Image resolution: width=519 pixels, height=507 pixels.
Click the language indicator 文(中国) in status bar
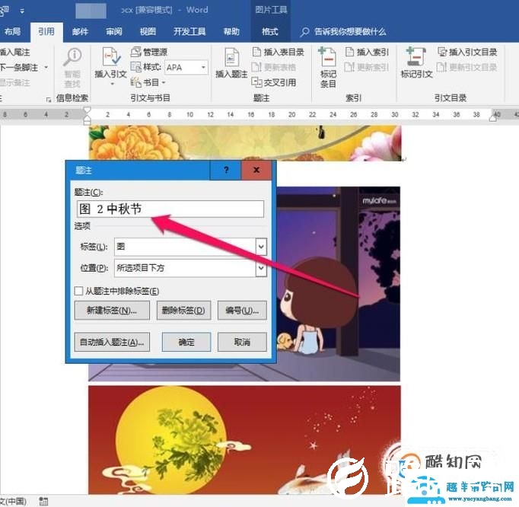tap(13, 501)
